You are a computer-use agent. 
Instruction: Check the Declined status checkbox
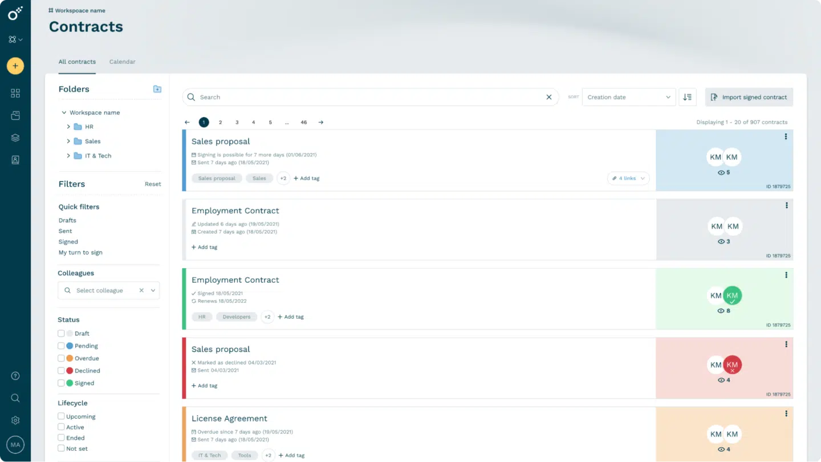click(61, 371)
